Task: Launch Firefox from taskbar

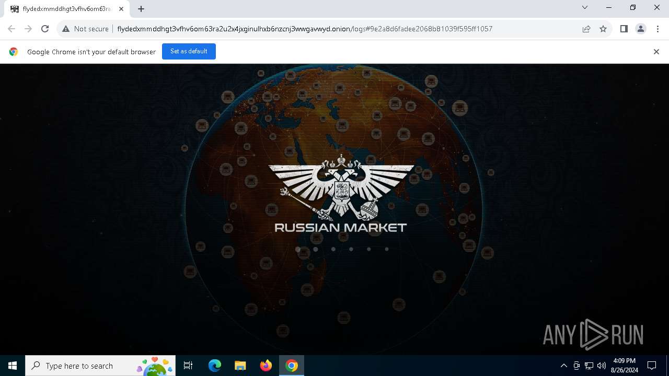Action: pos(266,366)
